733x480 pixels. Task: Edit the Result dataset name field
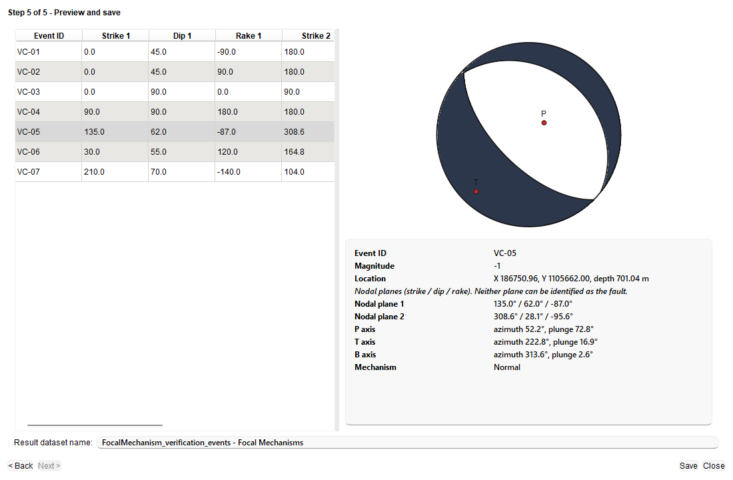point(407,443)
